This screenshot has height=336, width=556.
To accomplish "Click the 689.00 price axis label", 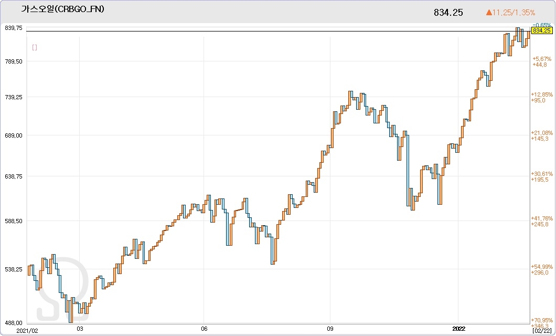I will 13,135.
